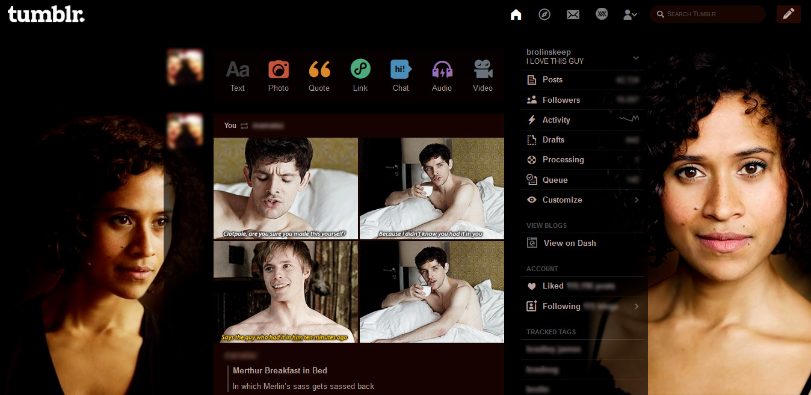The height and width of the screenshot is (395, 811).
Task: Focus the Search Tumblr field
Action: click(x=708, y=14)
